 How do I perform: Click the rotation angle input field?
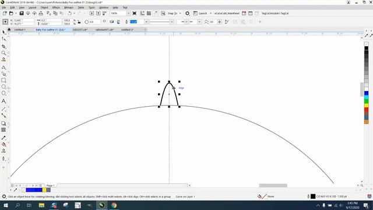pos(94,22)
